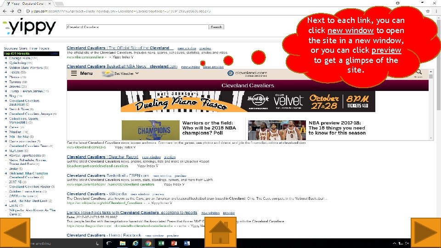Open the Chrome three-dot menu
Viewport: 441px width, 248px height.
point(436,11)
